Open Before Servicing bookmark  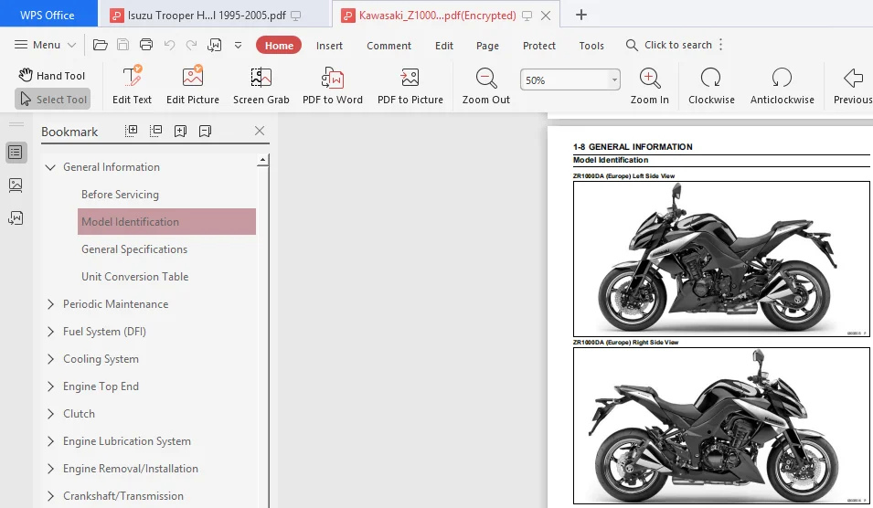[x=120, y=195]
